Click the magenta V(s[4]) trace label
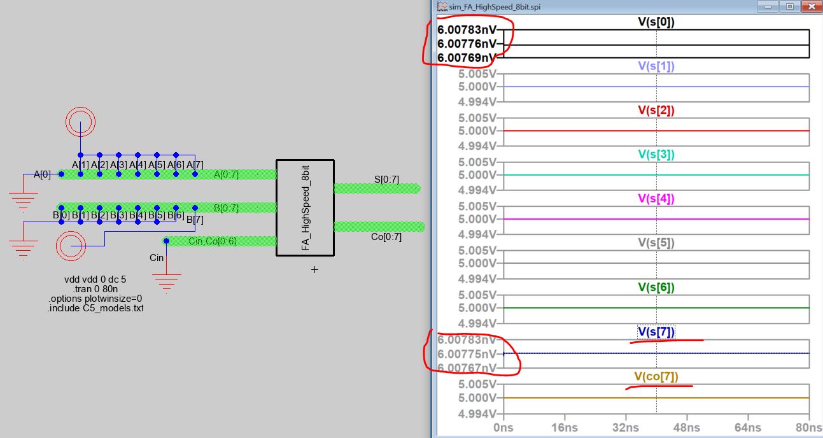Screen dimensions: 823x438 656,199
